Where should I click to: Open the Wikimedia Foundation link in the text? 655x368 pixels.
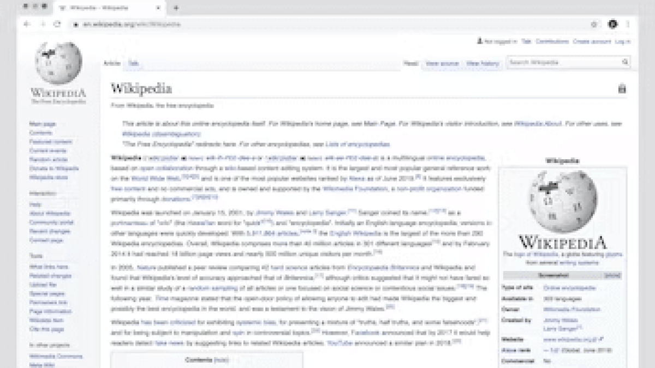pyautogui.click(x=355, y=189)
